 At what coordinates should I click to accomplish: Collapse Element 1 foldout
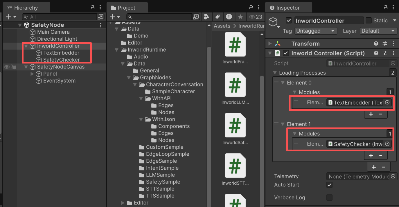pyautogui.click(x=283, y=124)
